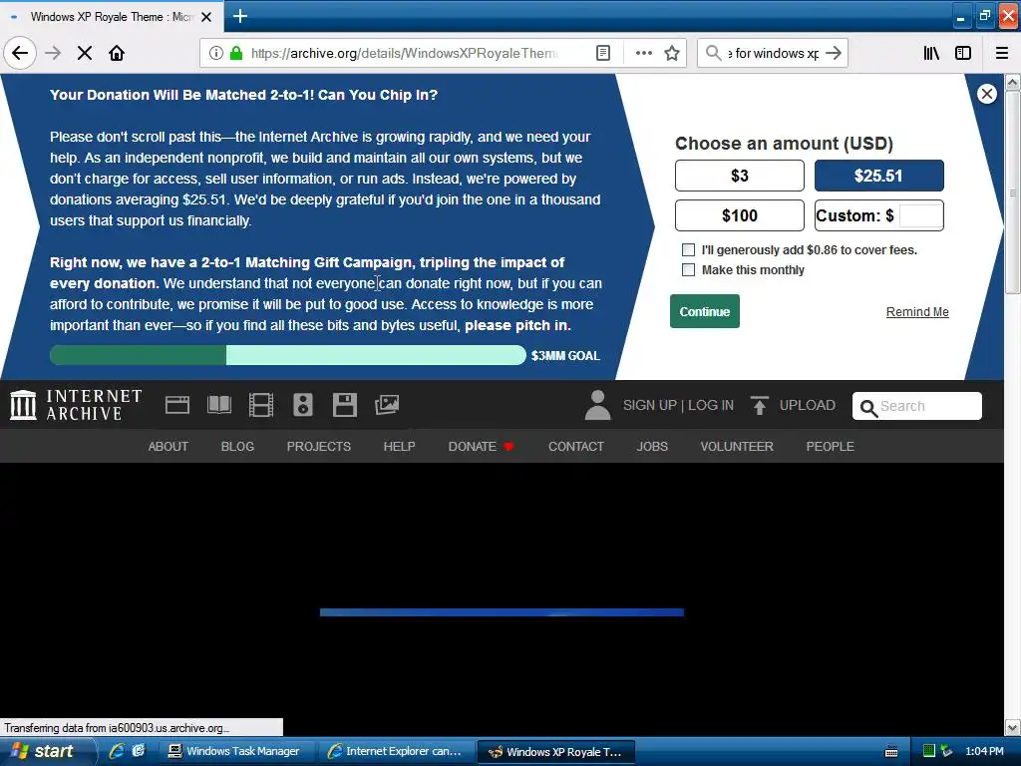Open a new tab with plus
Image resolution: width=1021 pixels, height=766 pixels.
pos(239,16)
